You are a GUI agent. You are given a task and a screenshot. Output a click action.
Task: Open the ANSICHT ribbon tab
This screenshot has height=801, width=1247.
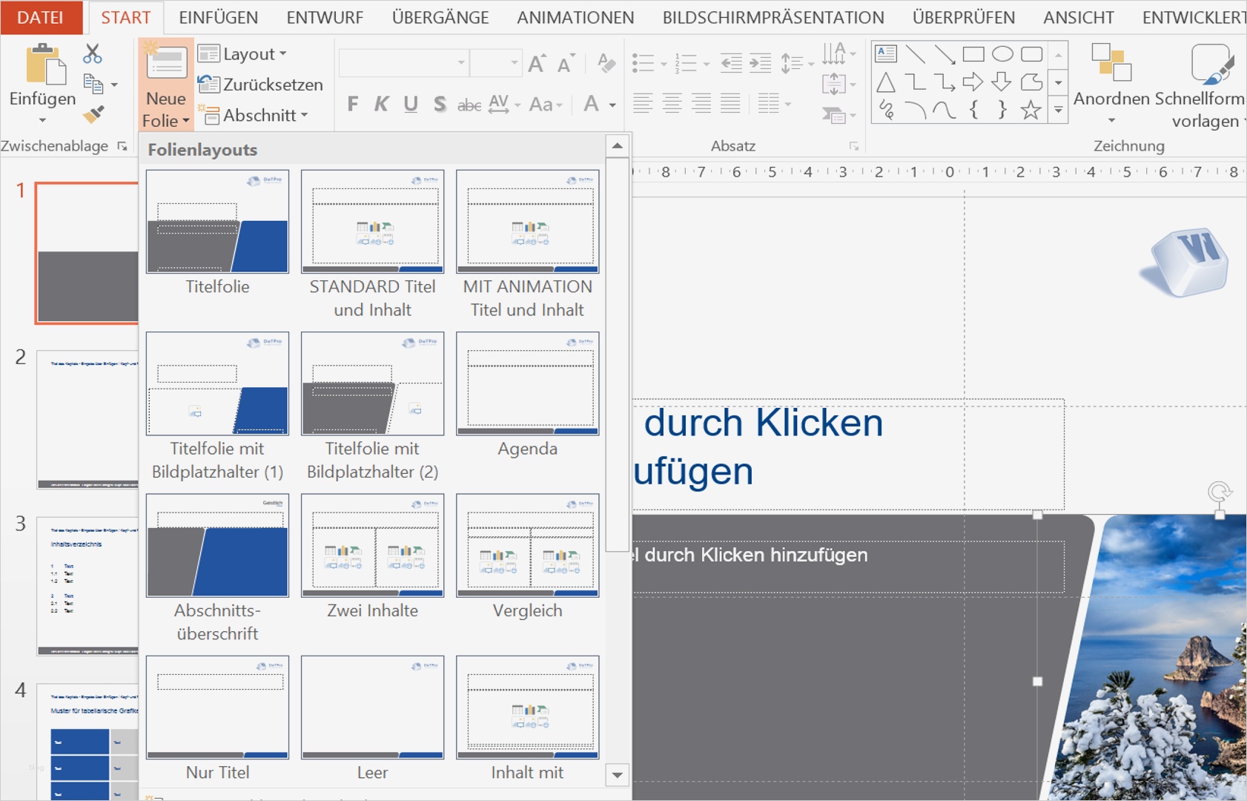1079,17
